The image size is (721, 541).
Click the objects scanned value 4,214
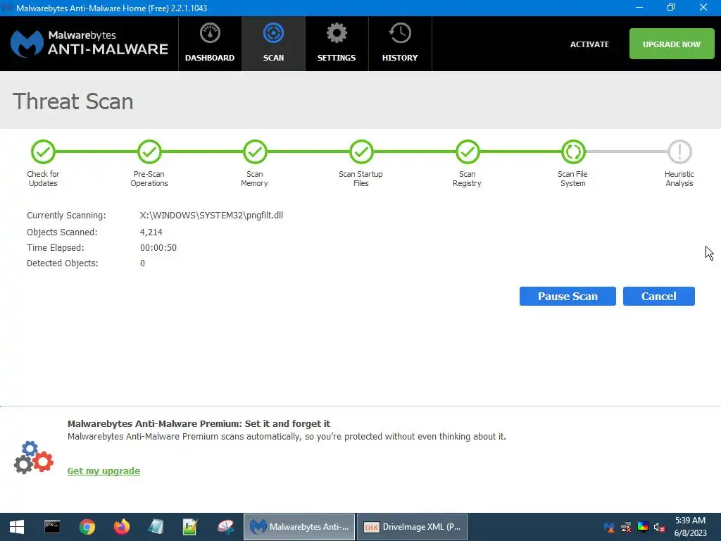point(151,232)
